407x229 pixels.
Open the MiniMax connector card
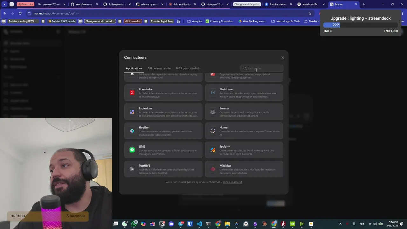tap(244, 169)
